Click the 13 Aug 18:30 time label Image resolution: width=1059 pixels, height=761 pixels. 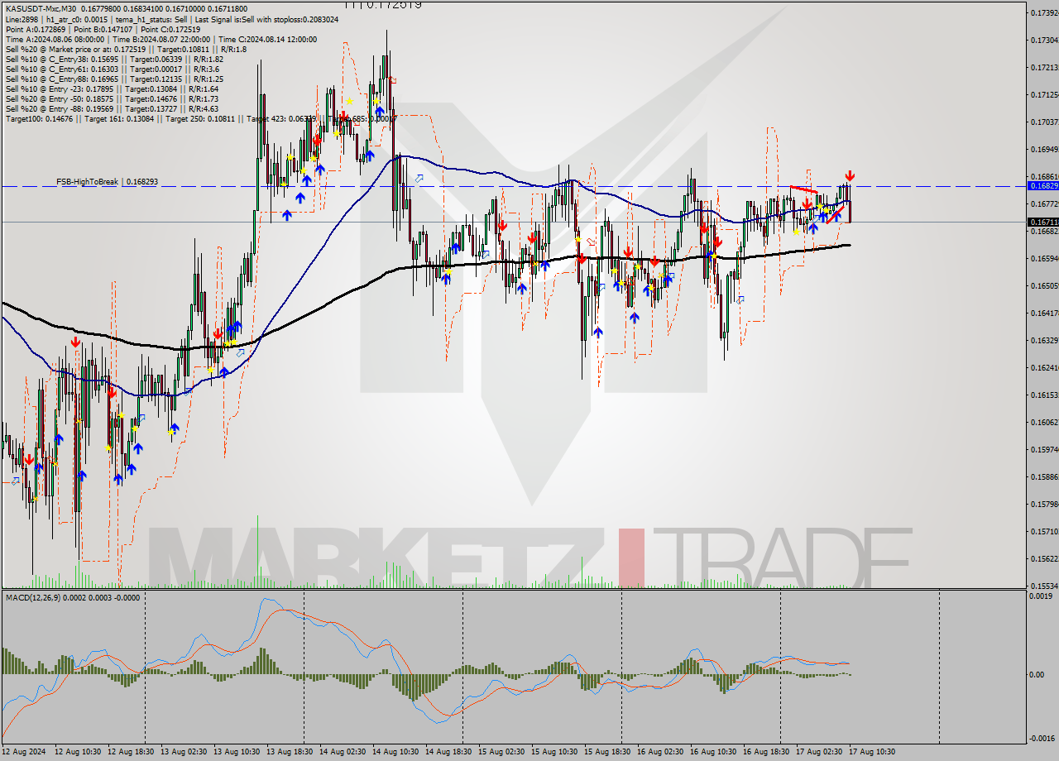[x=290, y=751]
